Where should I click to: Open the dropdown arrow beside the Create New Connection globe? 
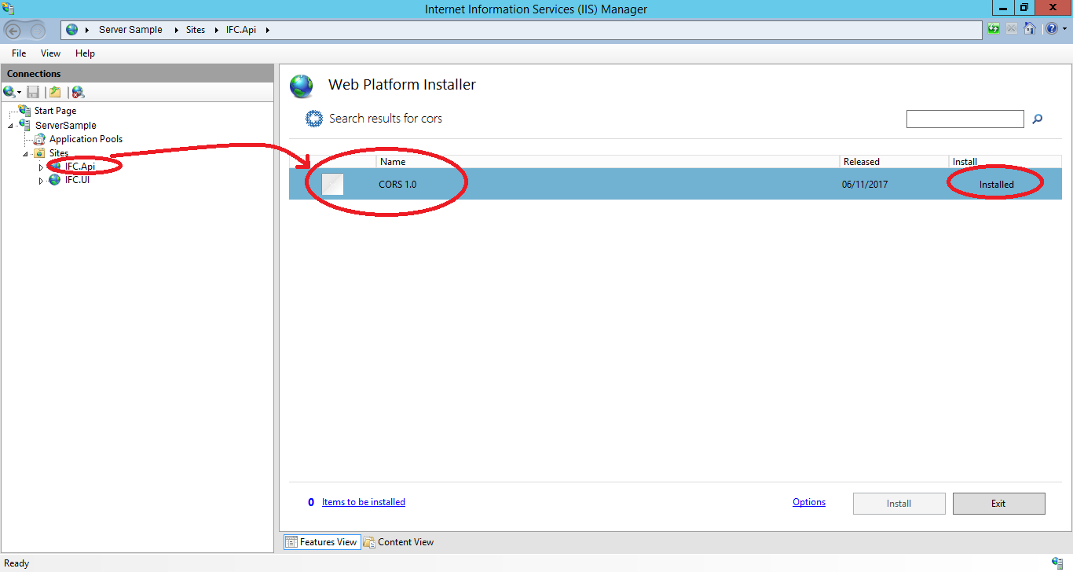(x=20, y=93)
